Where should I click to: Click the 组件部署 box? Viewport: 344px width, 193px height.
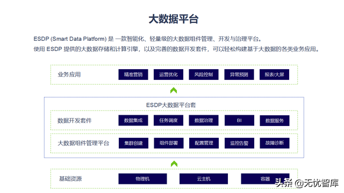pyautogui.click(x=169, y=143)
